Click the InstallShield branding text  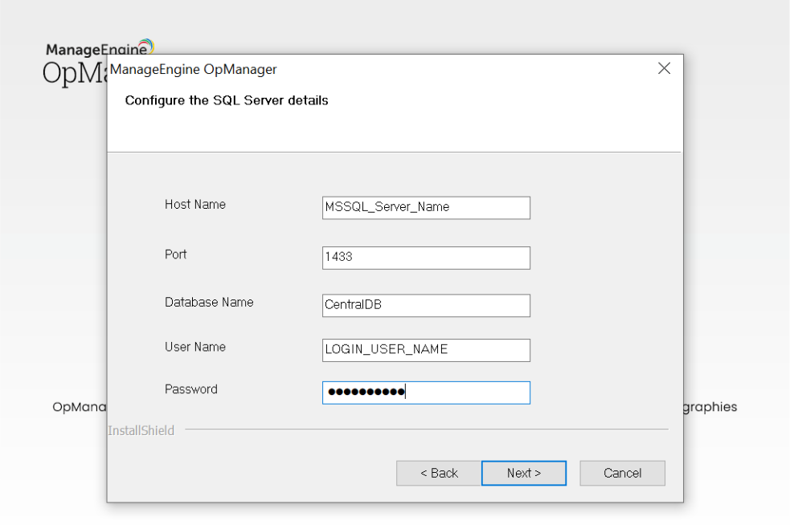[x=141, y=431]
